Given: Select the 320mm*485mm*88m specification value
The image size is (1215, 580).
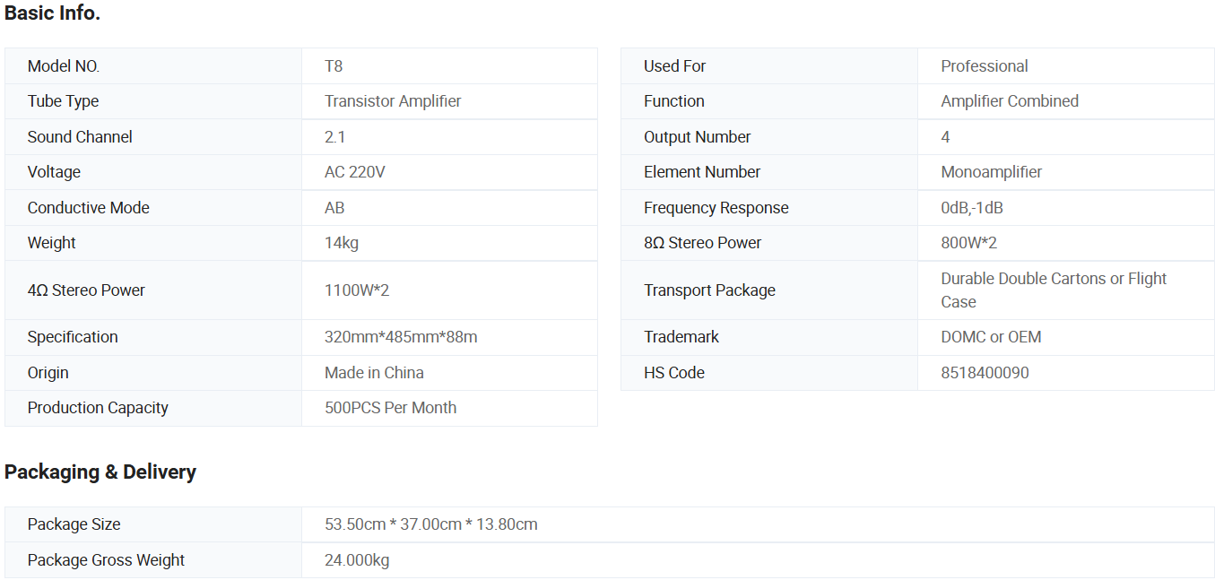Looking at the screenshot, I should 401,337.
